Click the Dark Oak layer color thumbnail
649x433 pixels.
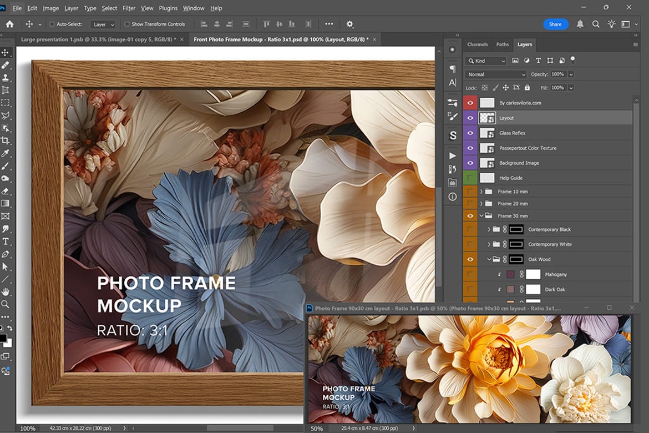tap(510, 289)
